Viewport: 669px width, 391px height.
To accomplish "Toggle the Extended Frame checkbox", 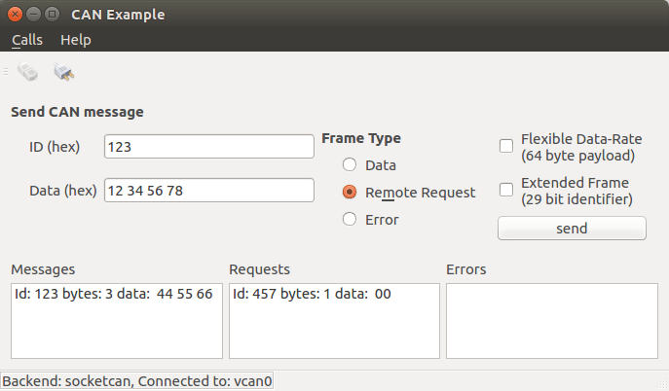I will pos(506,190).
